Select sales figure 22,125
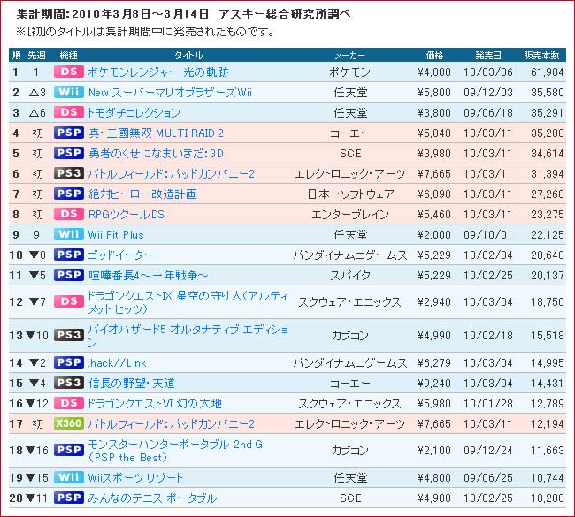This screenshot has height=517, width=575. click(x=547, y=234)
